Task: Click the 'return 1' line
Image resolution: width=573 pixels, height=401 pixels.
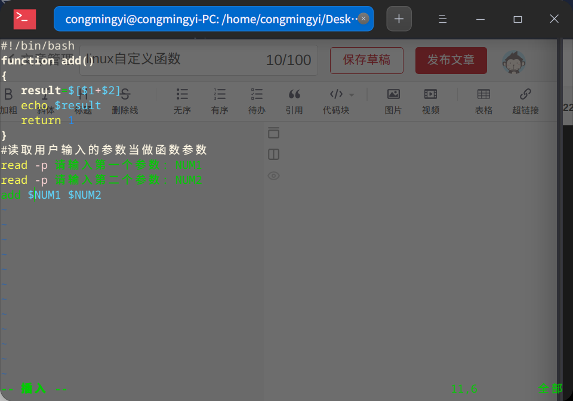Action: (47, 120)
